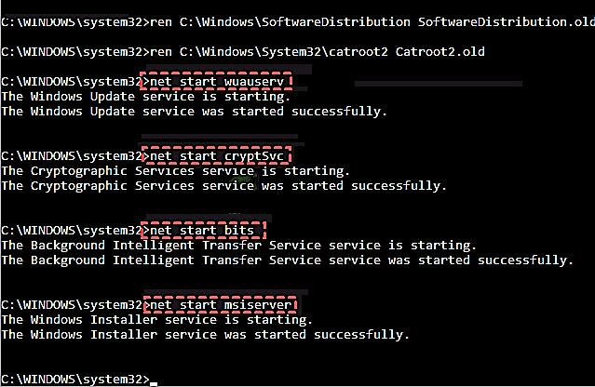This screenshot has width=595, height=387.
Task: Click the highlighted 'net start wuauserv' command
Action: pyautogui.click(x=213, y=82)
